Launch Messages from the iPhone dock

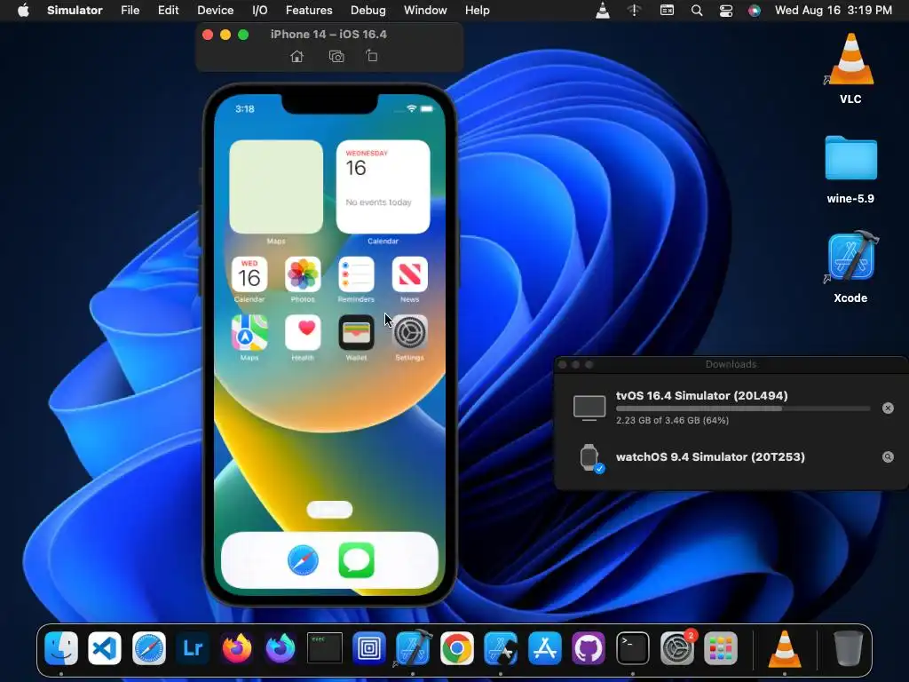coord(356,560)
